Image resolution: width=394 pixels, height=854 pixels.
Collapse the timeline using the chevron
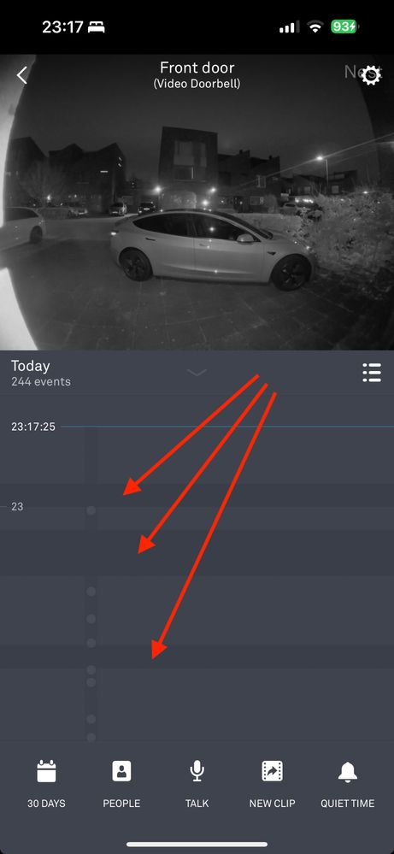point(197,373)
